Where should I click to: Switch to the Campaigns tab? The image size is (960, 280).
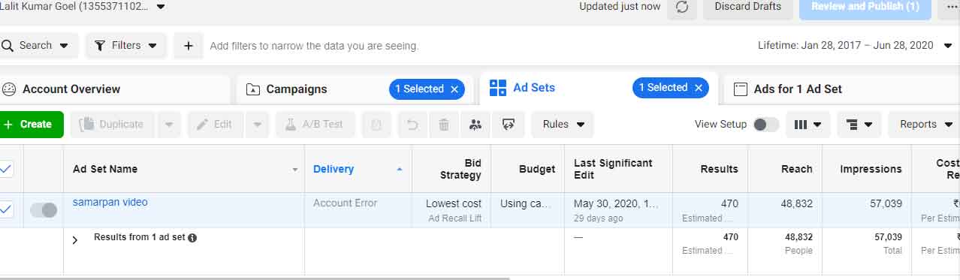click(x=297, y=89)
